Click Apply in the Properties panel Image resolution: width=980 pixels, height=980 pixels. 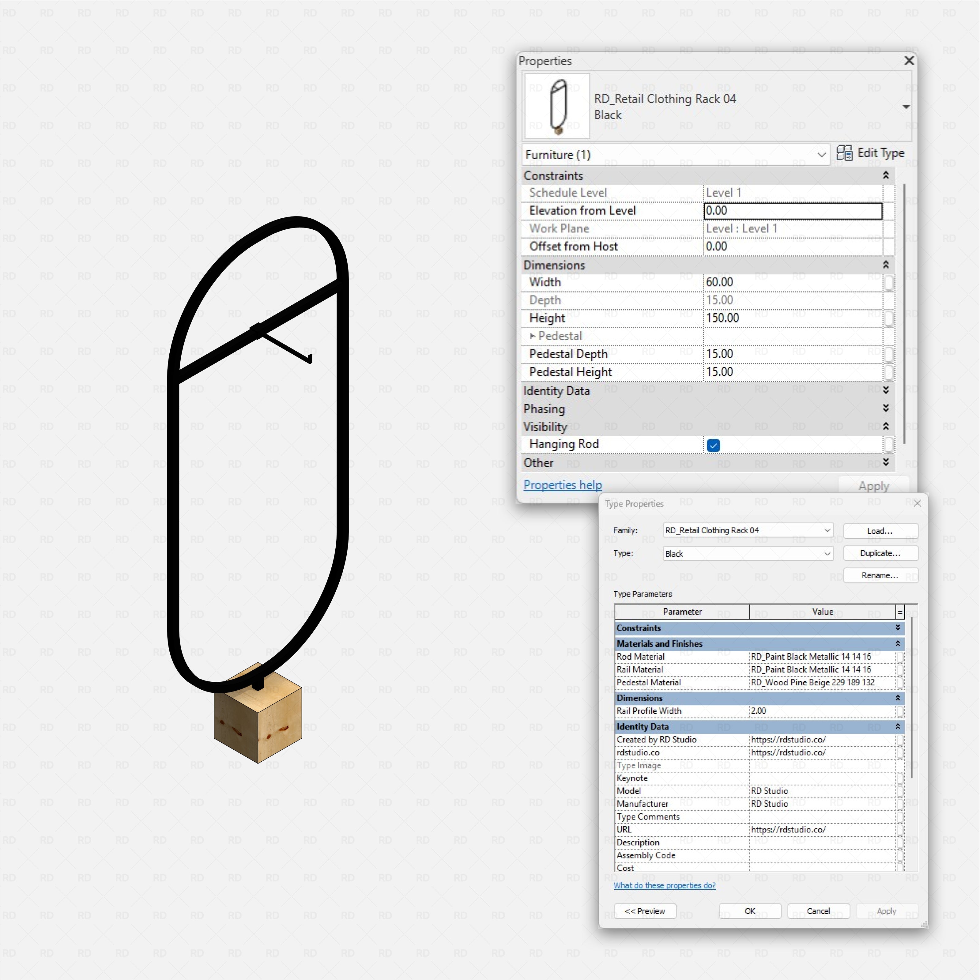(x=873, y=486)
